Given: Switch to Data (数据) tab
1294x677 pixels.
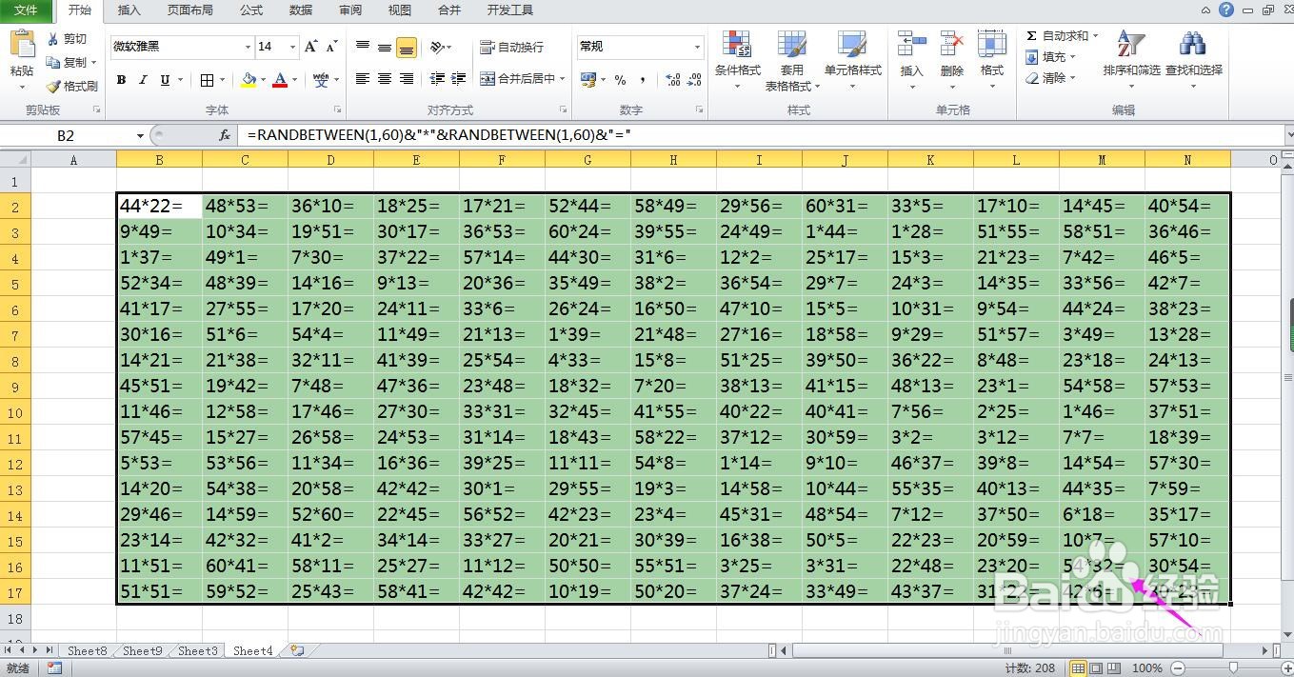Looking at the screenshot, I should point(301,10).
